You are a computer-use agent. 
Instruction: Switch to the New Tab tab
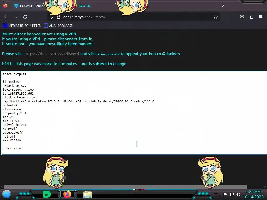point(85,6)
